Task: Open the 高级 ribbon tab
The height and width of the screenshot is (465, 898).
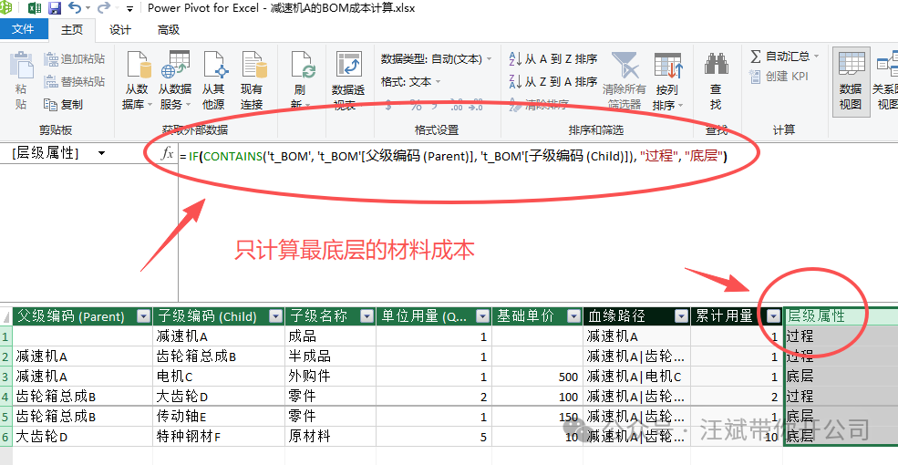Action: pyautogui.click(x=169, y=30)
